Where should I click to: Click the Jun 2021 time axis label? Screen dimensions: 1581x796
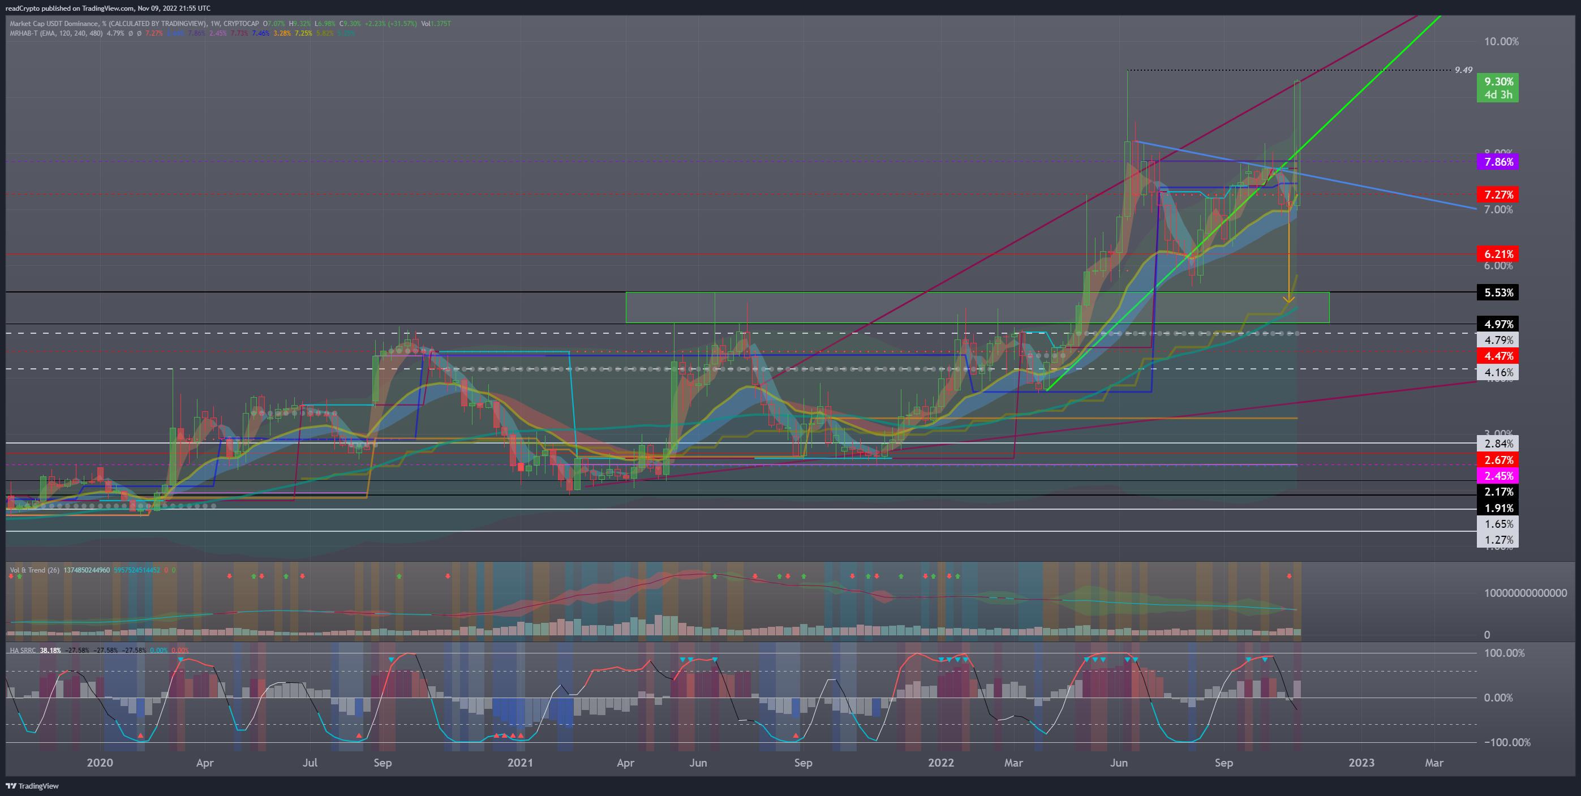click(698, 763)
